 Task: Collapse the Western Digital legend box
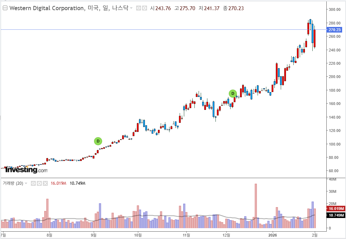point(5,8)
